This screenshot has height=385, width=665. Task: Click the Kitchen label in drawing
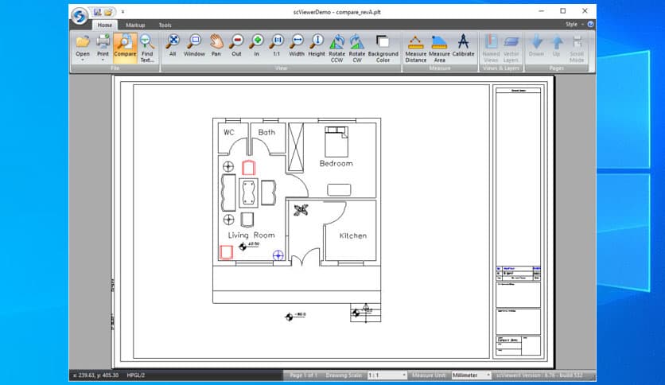click(x=353, y=235)
